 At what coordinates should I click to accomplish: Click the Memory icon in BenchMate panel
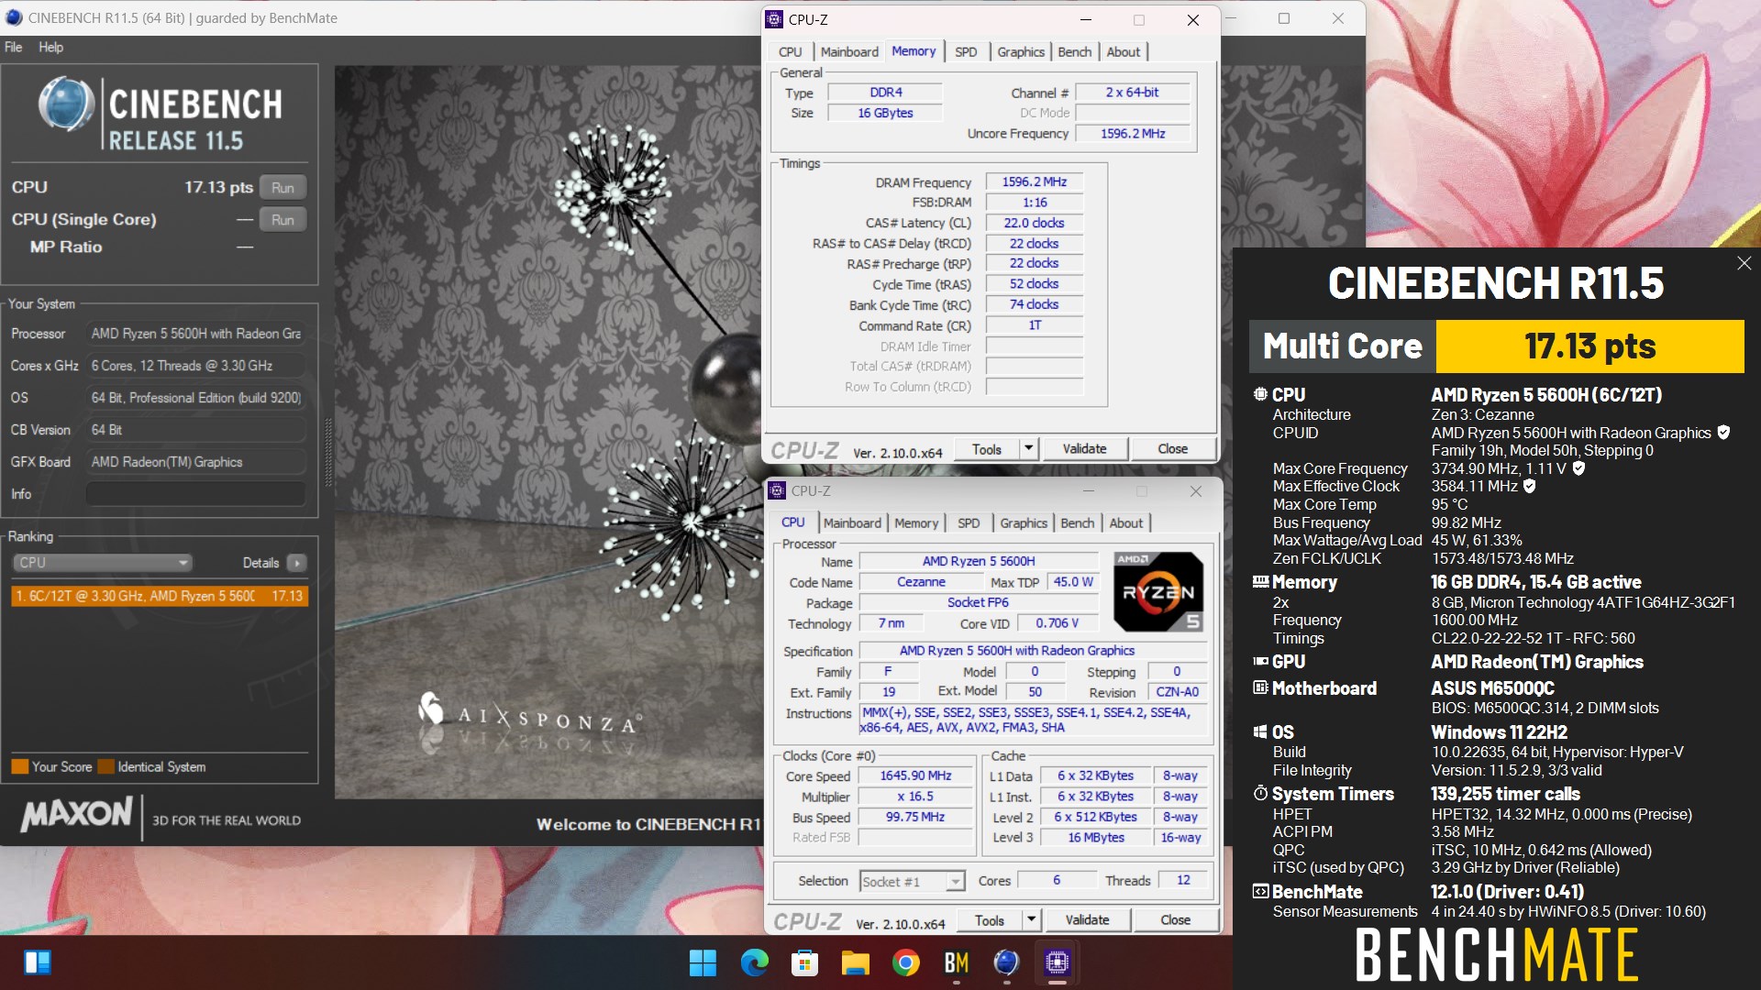(x=1260, y=582)
